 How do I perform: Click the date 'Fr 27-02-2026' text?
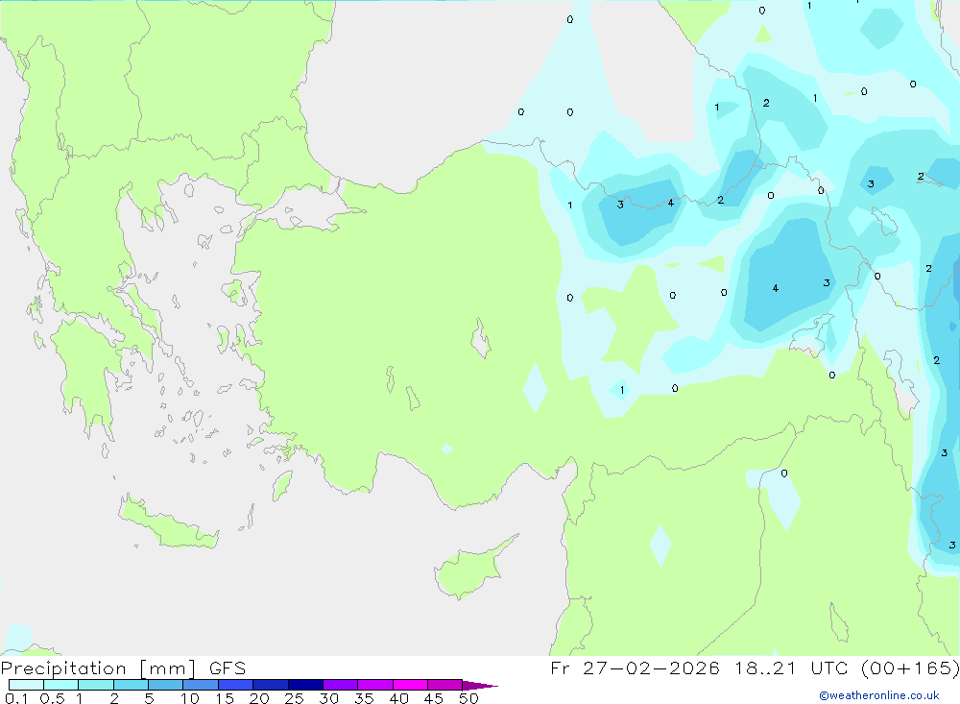tap(635, 668)
